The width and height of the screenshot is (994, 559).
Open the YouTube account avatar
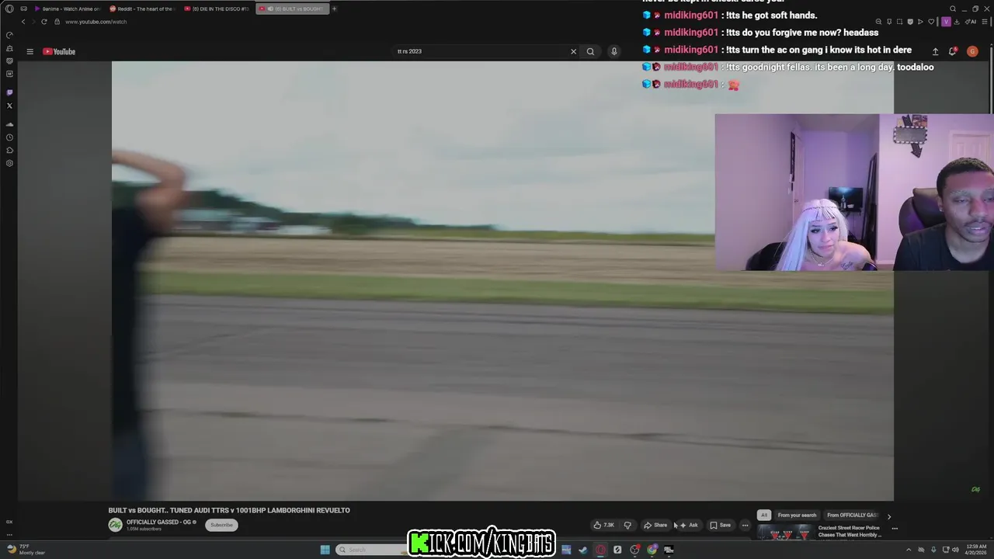tap(972, 51)
